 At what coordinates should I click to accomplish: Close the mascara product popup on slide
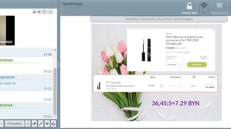coord(213,30)
